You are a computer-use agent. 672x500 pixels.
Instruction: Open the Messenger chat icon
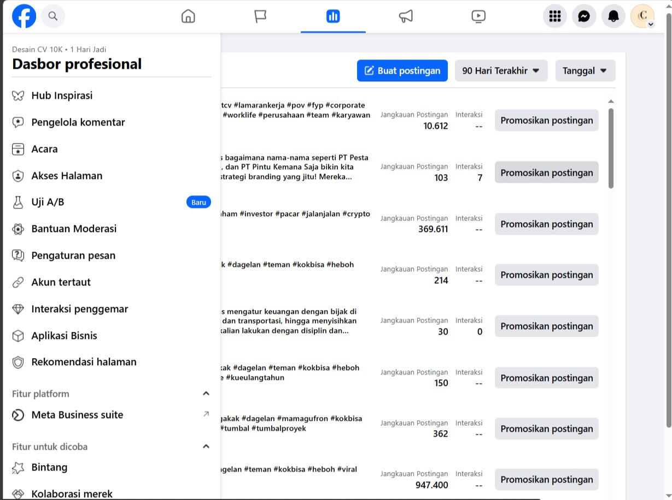(x=584, y=16)
